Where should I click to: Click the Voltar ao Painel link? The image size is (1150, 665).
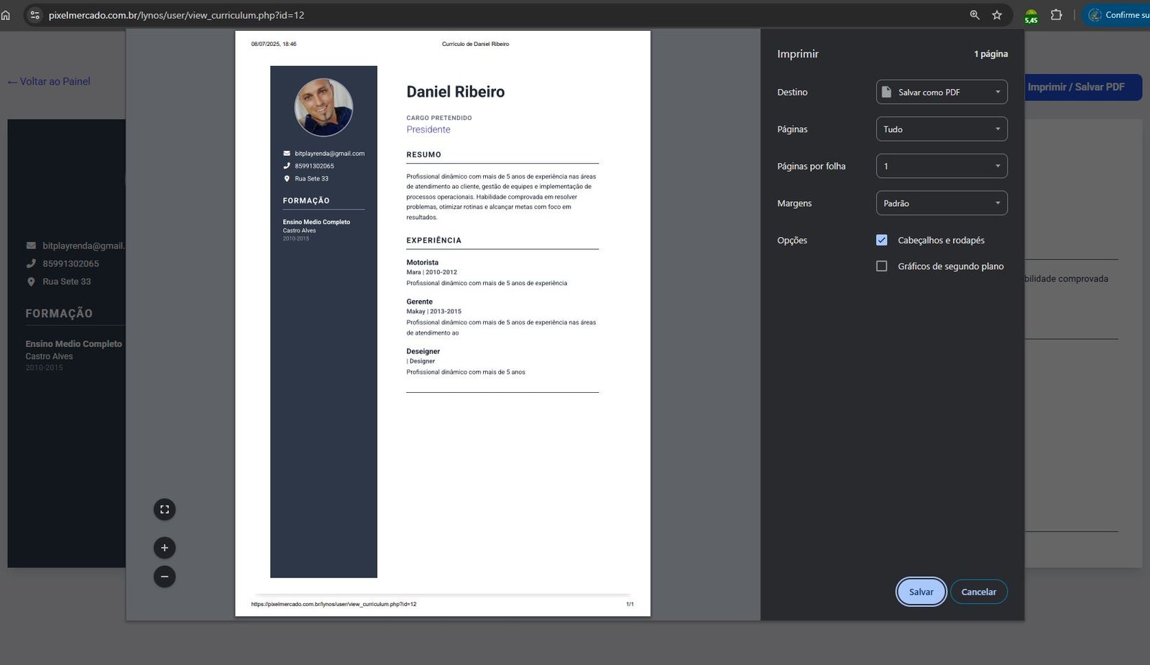tap(49, 82)
